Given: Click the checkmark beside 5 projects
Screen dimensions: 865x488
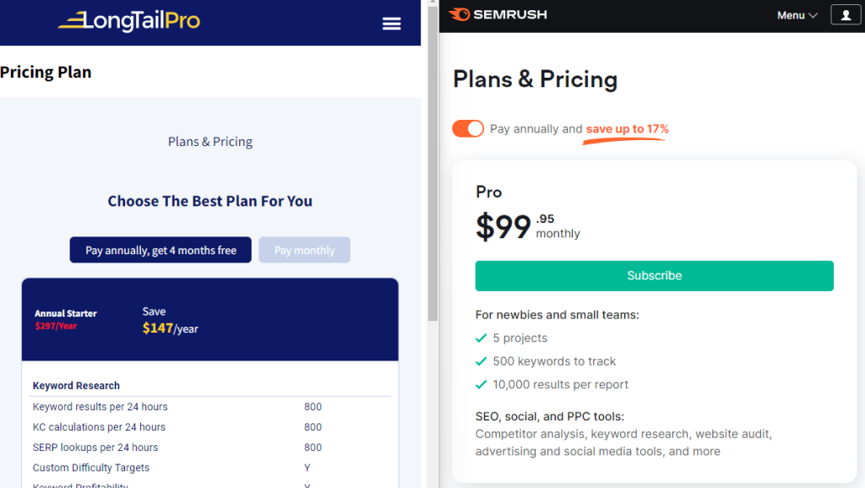Looking at the screenshot, I should pyautogui.click(x=481, y=338).
